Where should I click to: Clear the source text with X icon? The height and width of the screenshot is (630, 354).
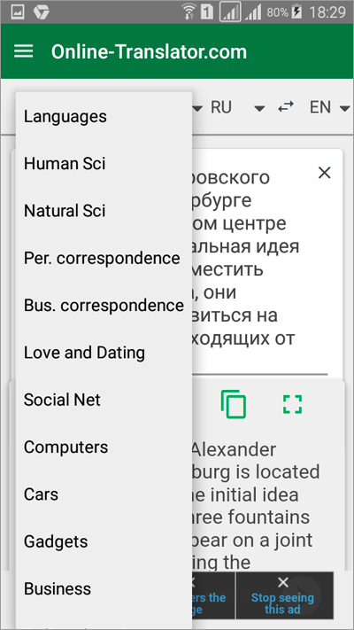click(x=324, y=173)
